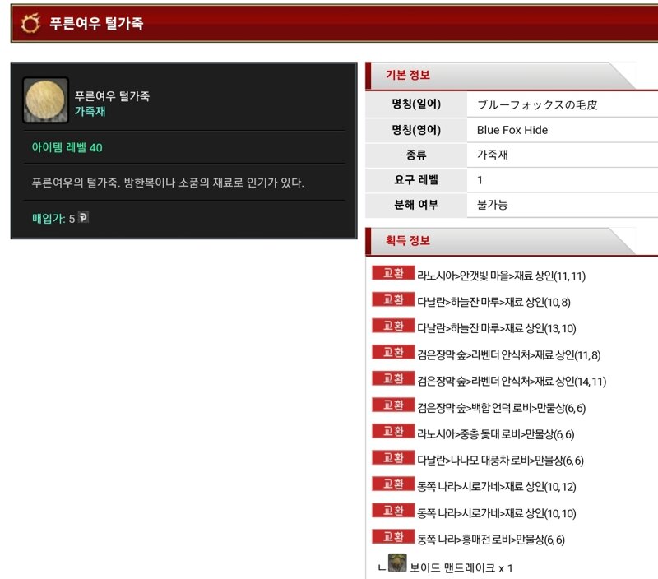Click 매입가: 5 price text
Image resolution: width=658 pixels, height=579 pixels.
[53, 219]
